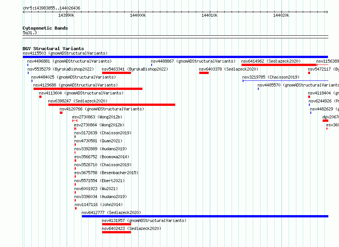Click the DGV Structural Variants track title
The image size is (339, 247).
(53, 49)
